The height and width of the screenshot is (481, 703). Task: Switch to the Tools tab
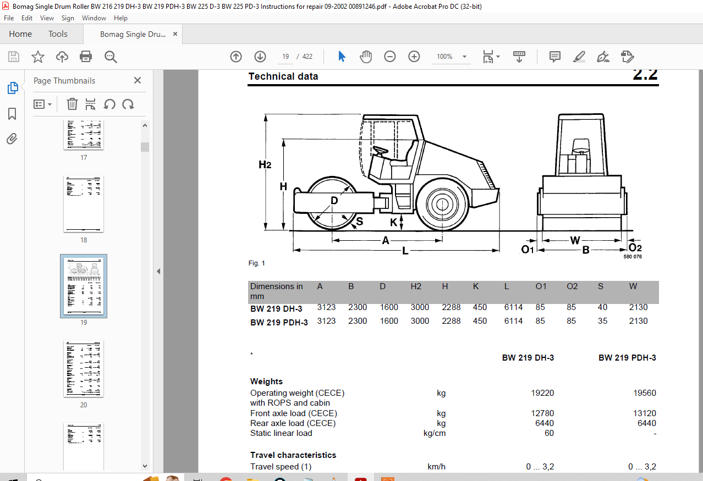click(58, 34)
